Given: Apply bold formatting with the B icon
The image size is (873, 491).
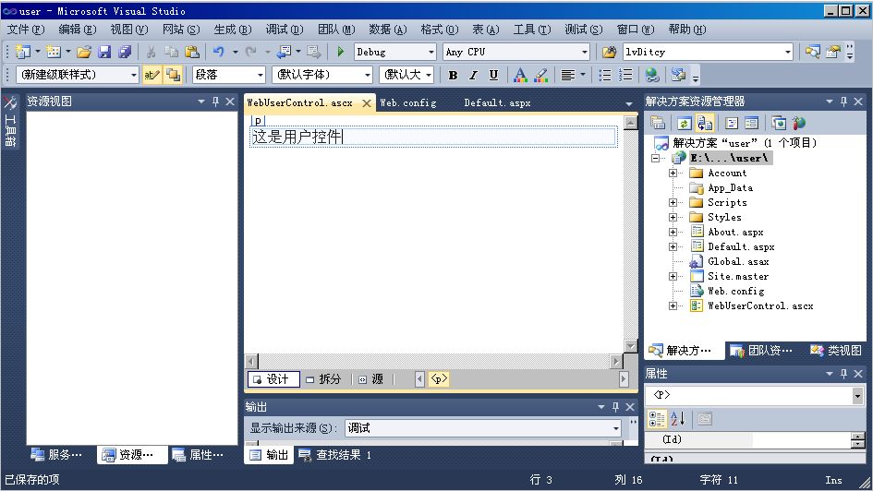Looking at the screenshot, I should 453,75.
